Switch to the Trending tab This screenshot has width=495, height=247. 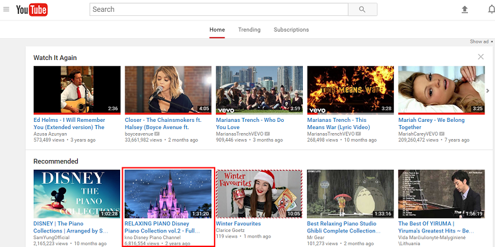[x=249, y=30]
